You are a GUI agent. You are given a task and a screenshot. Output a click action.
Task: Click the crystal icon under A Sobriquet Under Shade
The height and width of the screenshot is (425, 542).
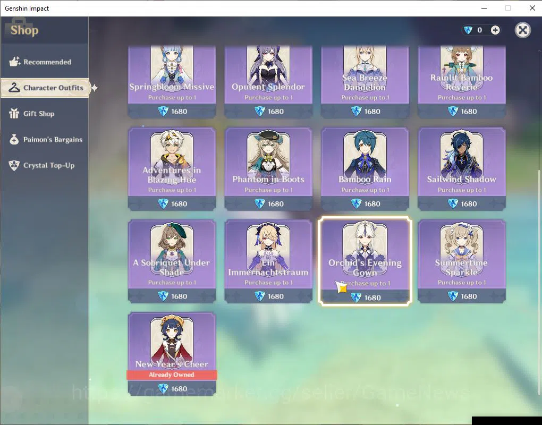click(x=163, y=296)
